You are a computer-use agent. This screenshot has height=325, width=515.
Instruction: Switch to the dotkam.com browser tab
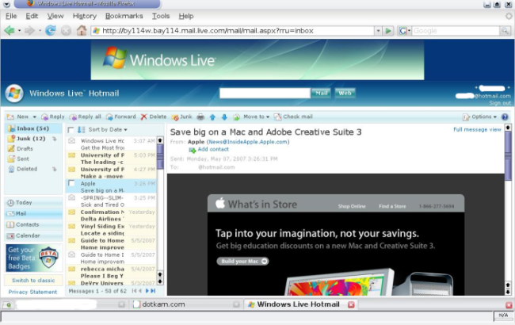185,304
